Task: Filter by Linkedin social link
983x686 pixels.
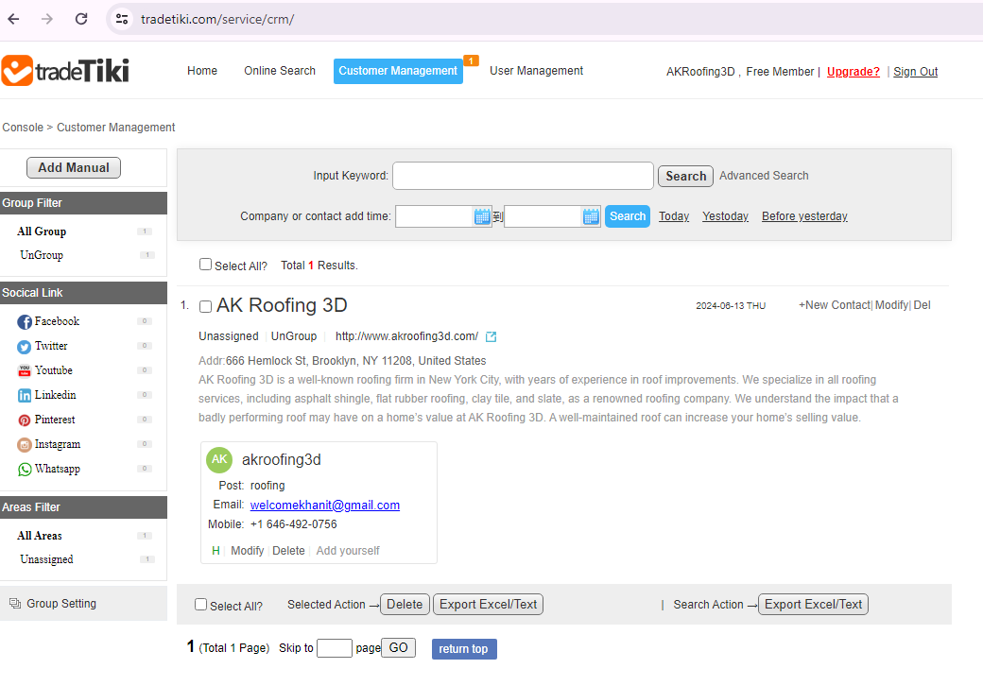Action: (x=46, y=395)
